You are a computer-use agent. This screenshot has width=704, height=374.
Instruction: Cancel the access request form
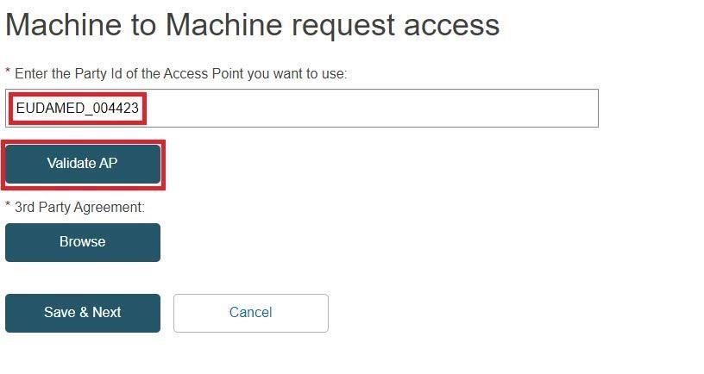(x=250, y=313)
